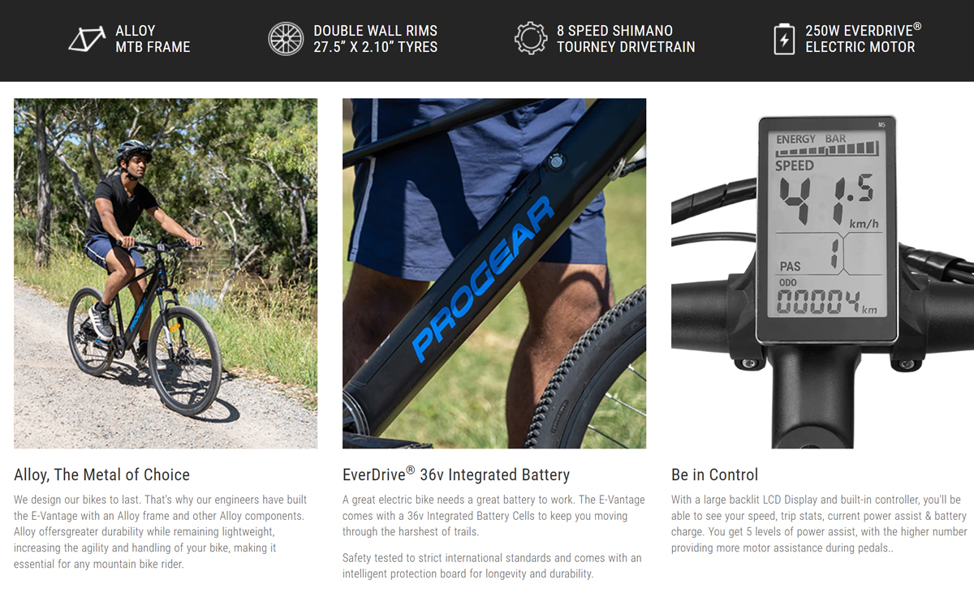Click the alloy frame description paragraph
Screen dimensions: 974x601
161,532
